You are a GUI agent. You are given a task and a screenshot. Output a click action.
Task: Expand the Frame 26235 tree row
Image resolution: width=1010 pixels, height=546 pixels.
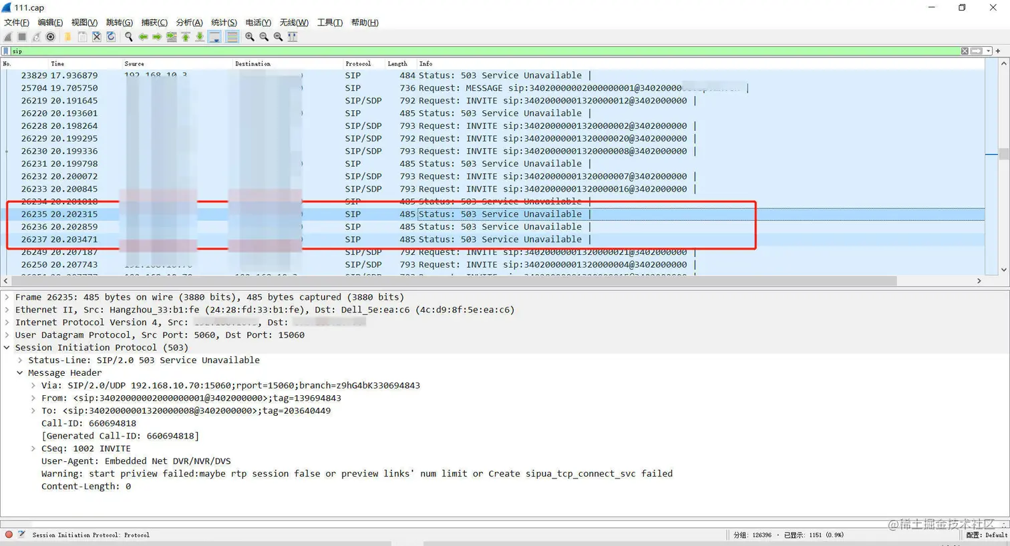(x=7, y=297)
